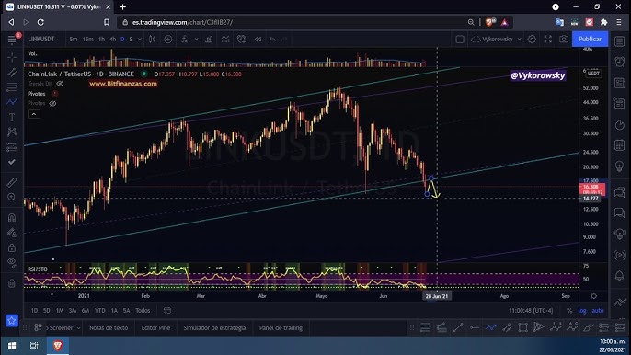This screenshot has height=355, width=631.
Task: Start bar replay mode
Action: pyautogui.click(x=258, y=39)
